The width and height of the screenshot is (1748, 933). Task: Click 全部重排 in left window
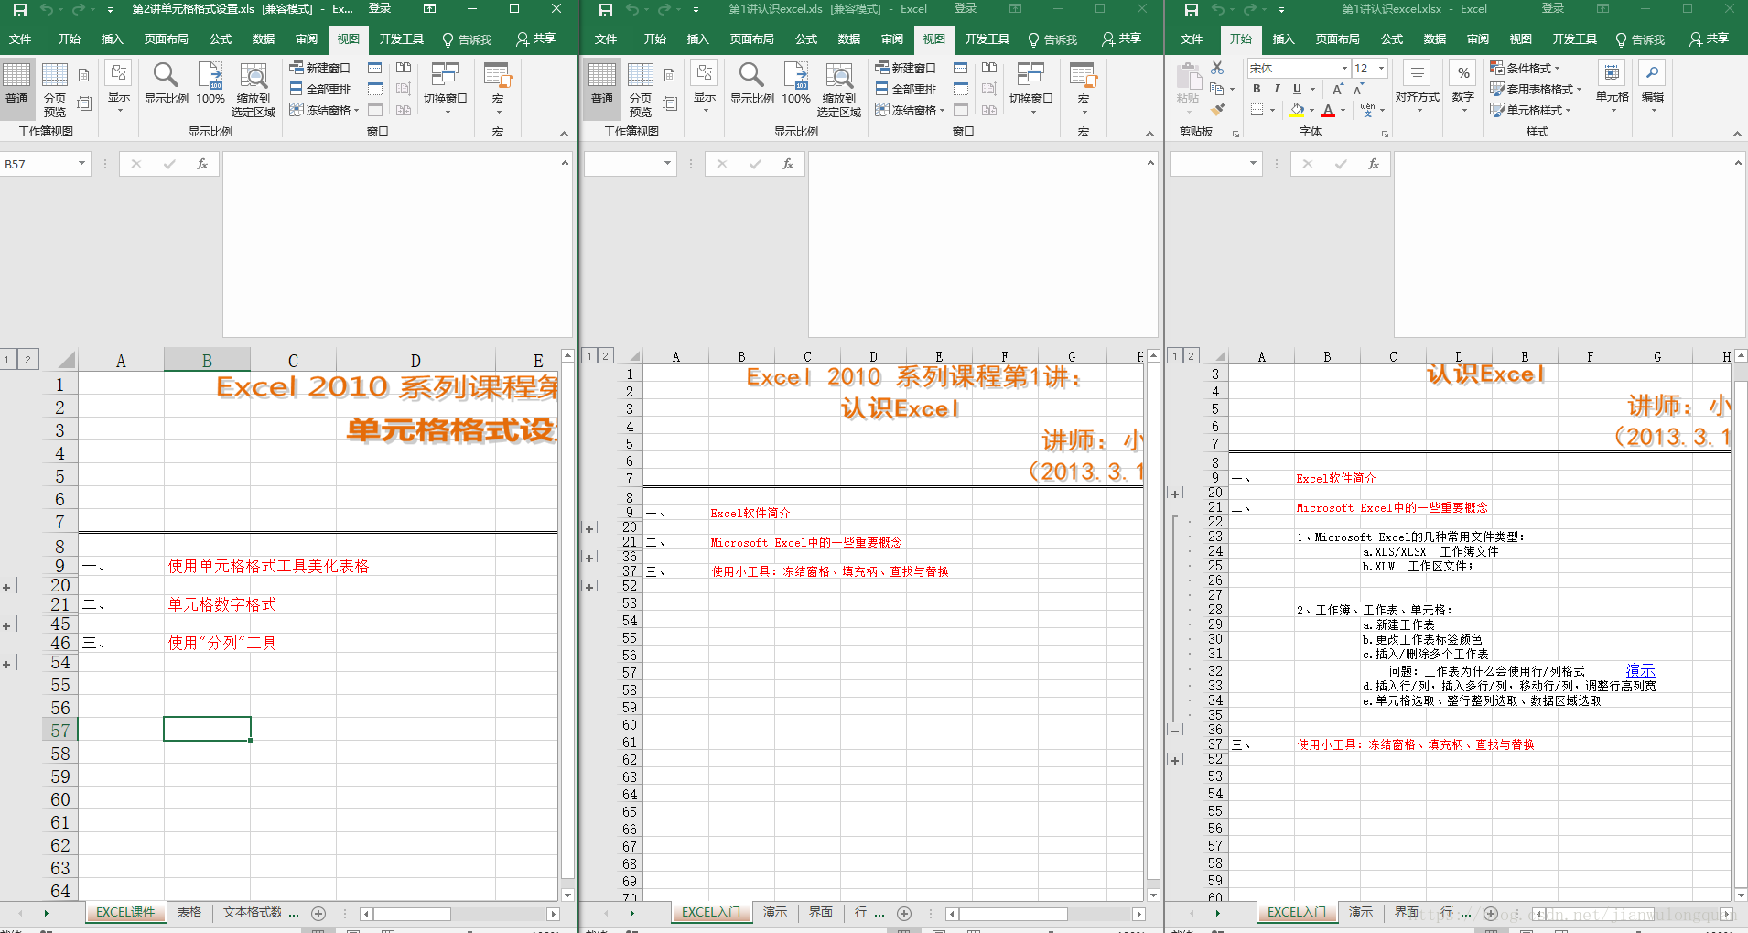click(x=320, y=89)
